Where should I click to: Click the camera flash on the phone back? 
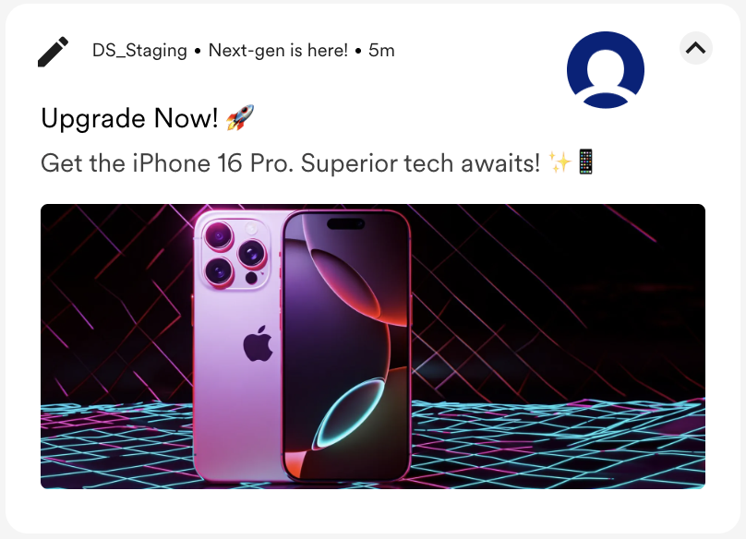251,228
